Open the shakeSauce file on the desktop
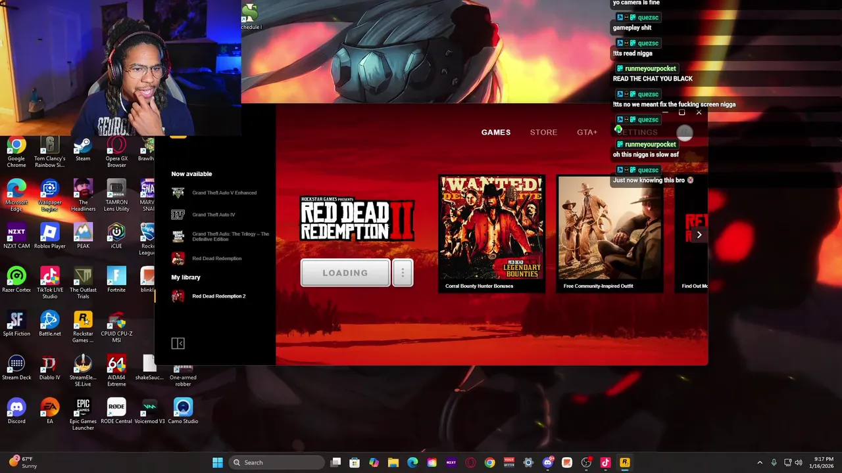This screenshot has height=473, width=842. point(150,368)
